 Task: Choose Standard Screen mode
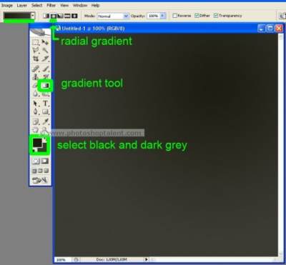34,171
